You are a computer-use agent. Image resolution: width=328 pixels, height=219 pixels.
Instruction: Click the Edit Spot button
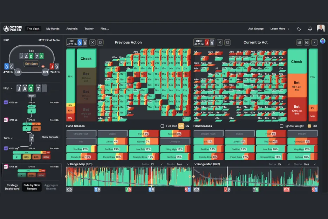(32, 64)
